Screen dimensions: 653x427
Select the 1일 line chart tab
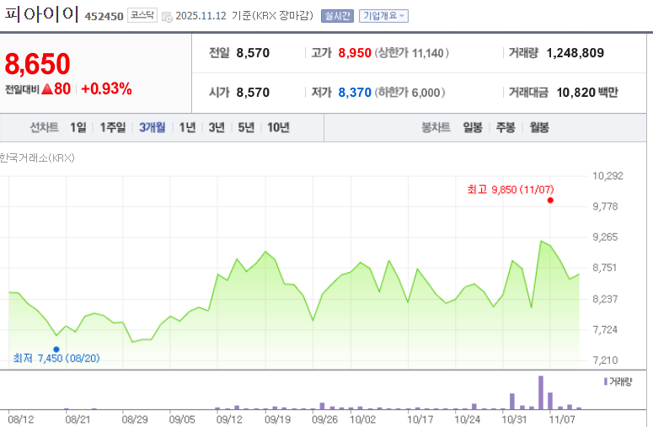[x=78, y=127]
